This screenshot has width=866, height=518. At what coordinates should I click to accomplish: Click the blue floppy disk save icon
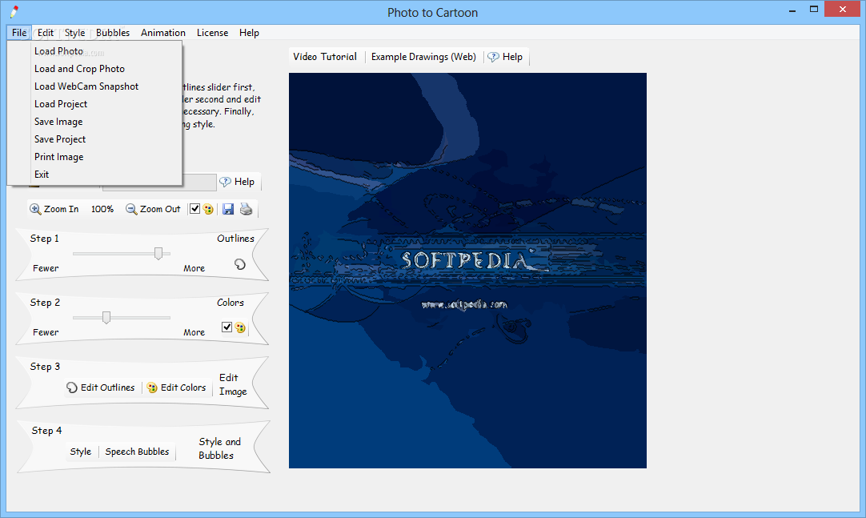pyautogui.click(x=228, y=209)
